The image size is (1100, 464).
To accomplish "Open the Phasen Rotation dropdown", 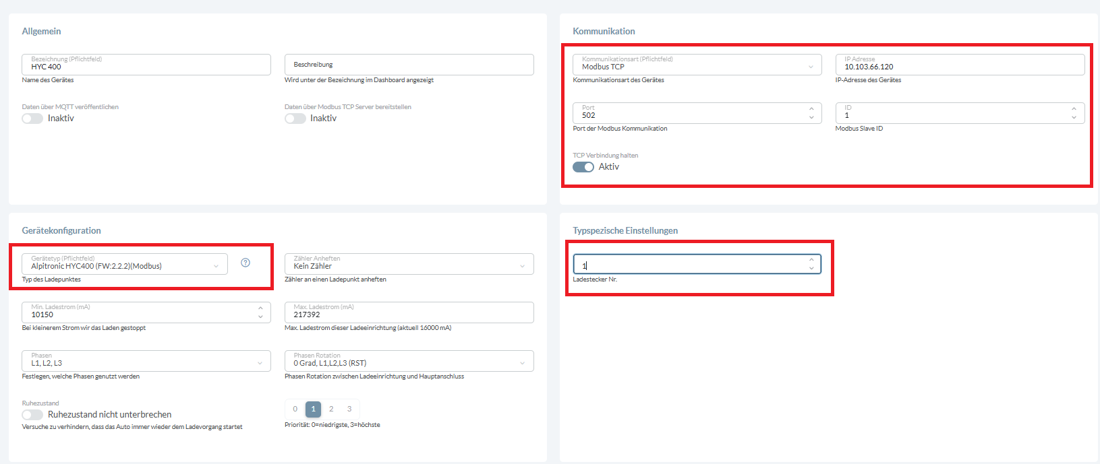I will (409, 361).
